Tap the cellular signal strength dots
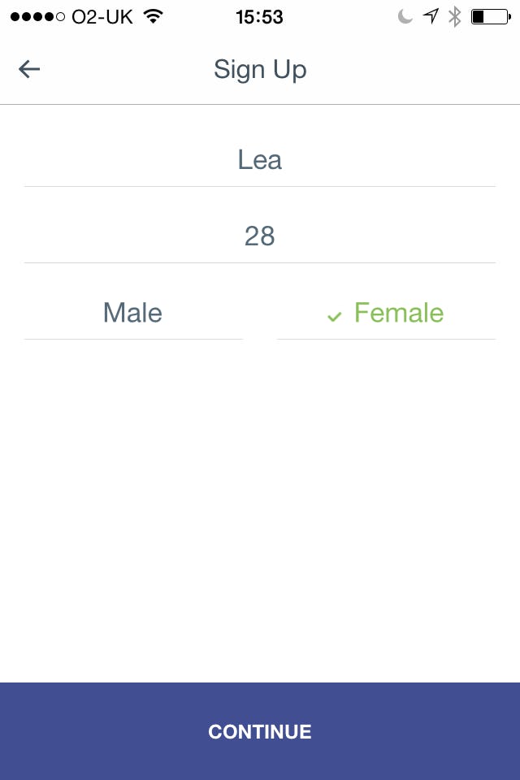 [37, 17]
